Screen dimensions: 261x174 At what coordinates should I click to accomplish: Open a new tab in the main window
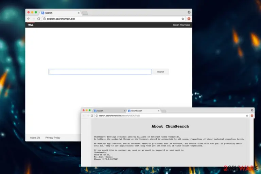(x=85, y=13)
